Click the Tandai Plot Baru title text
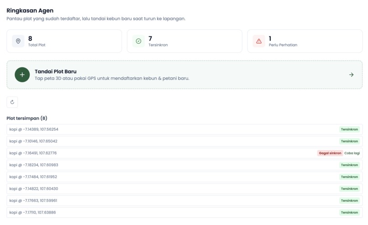This screenshot has width=368, height=225. click(56, 72)
